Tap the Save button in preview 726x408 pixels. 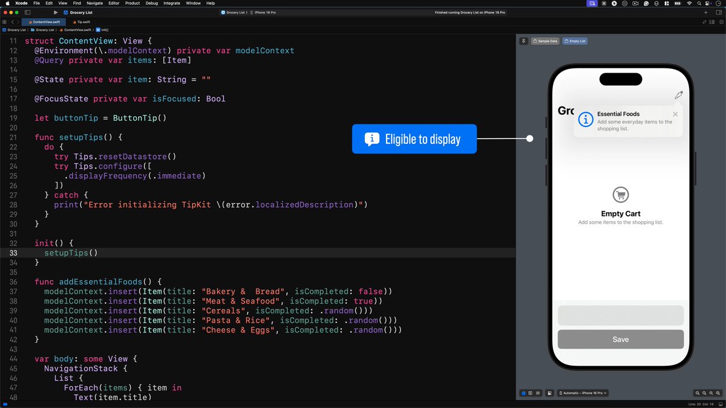tap(621, 339)
